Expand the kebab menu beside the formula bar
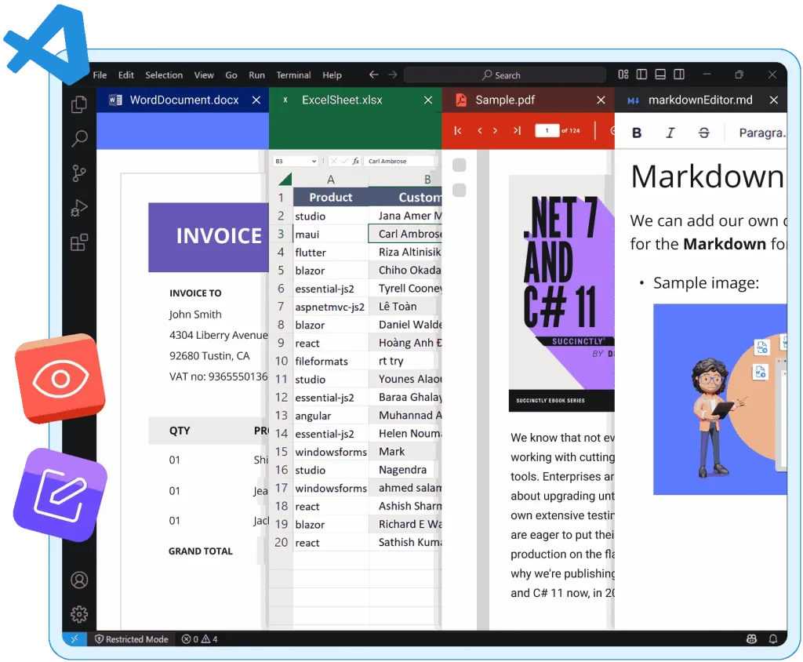The image size is (803, 662). [x=323, y=162]
